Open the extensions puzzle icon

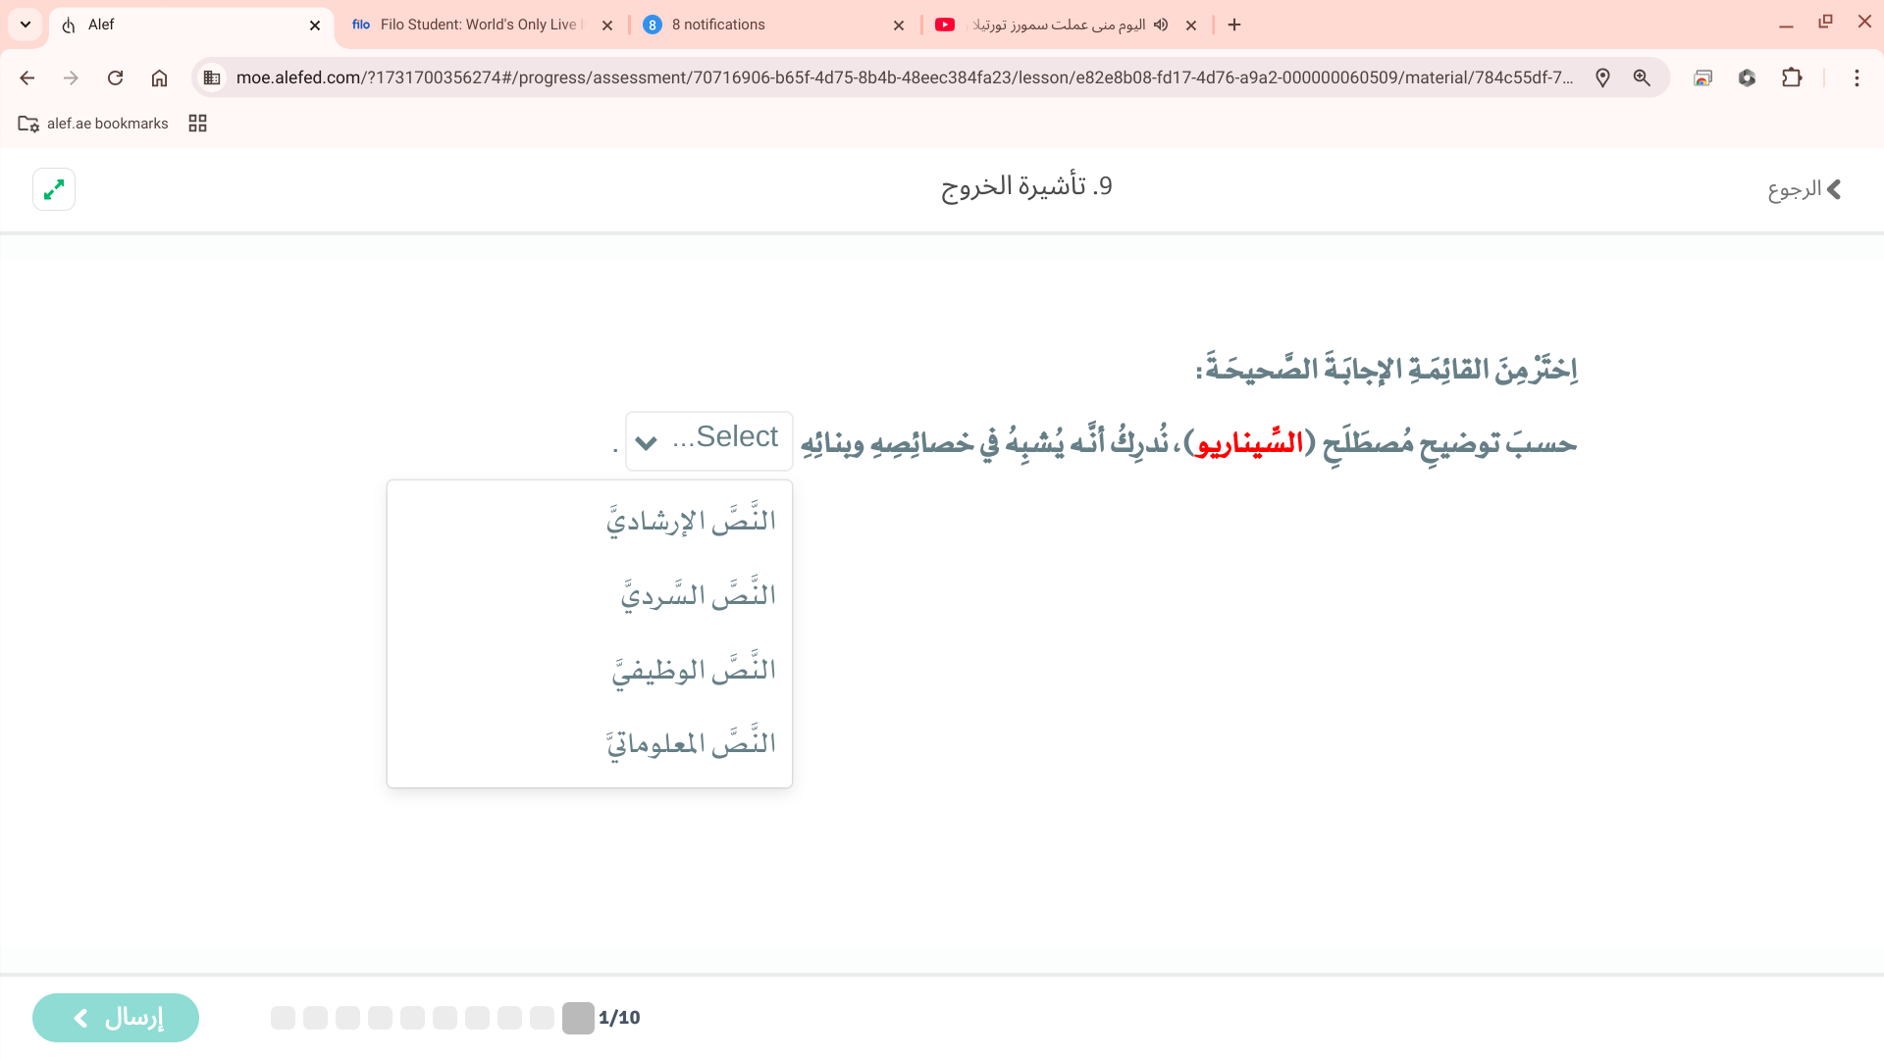click(1792, 78)
